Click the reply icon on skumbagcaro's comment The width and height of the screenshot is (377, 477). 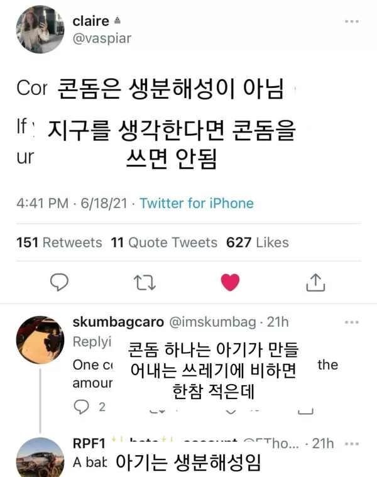click(82, 407)
